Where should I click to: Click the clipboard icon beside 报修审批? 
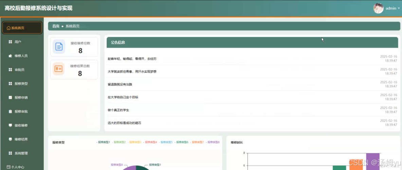point(10,112)
